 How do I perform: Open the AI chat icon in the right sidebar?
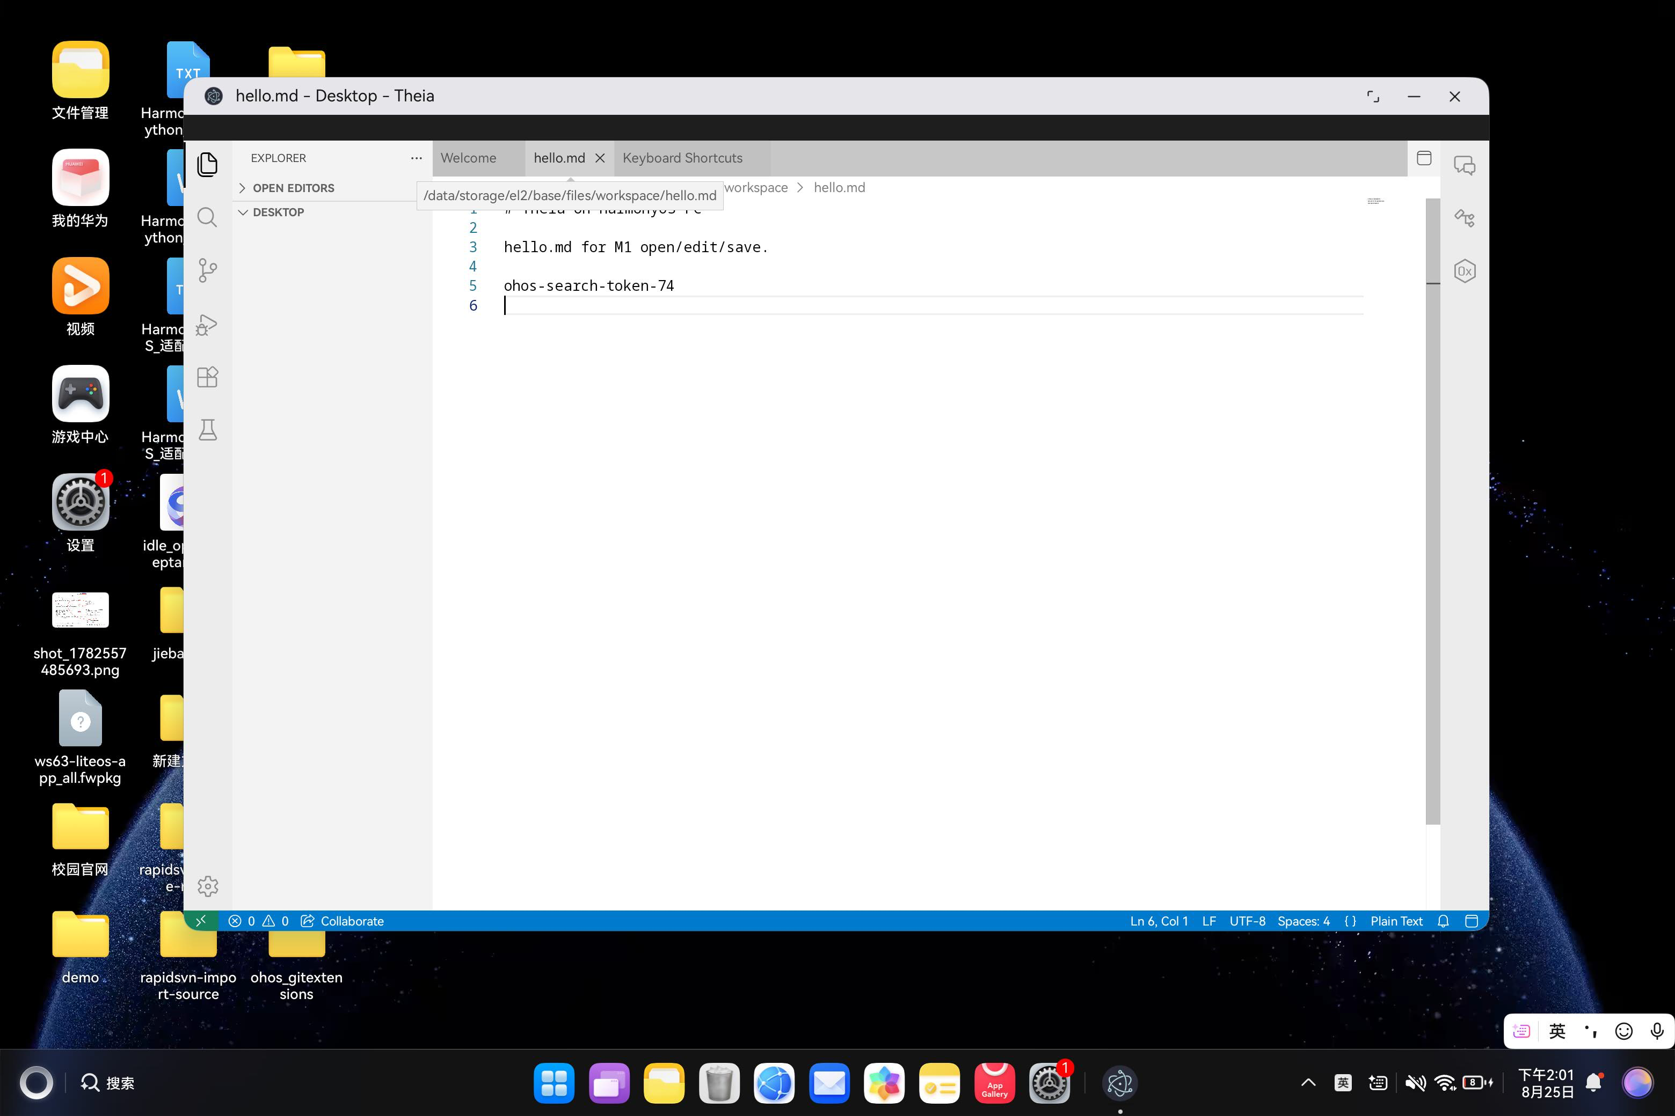click(x=1464, y=165)
